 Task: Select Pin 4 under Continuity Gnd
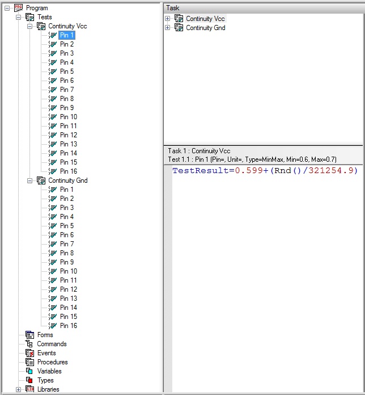[67, 217]
